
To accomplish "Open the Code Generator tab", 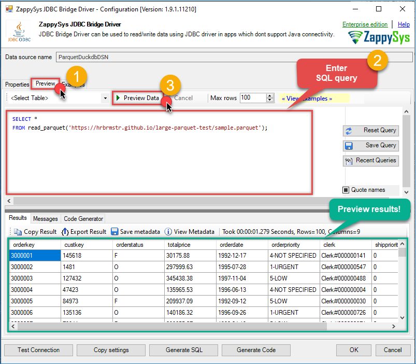I will (83, 219).
